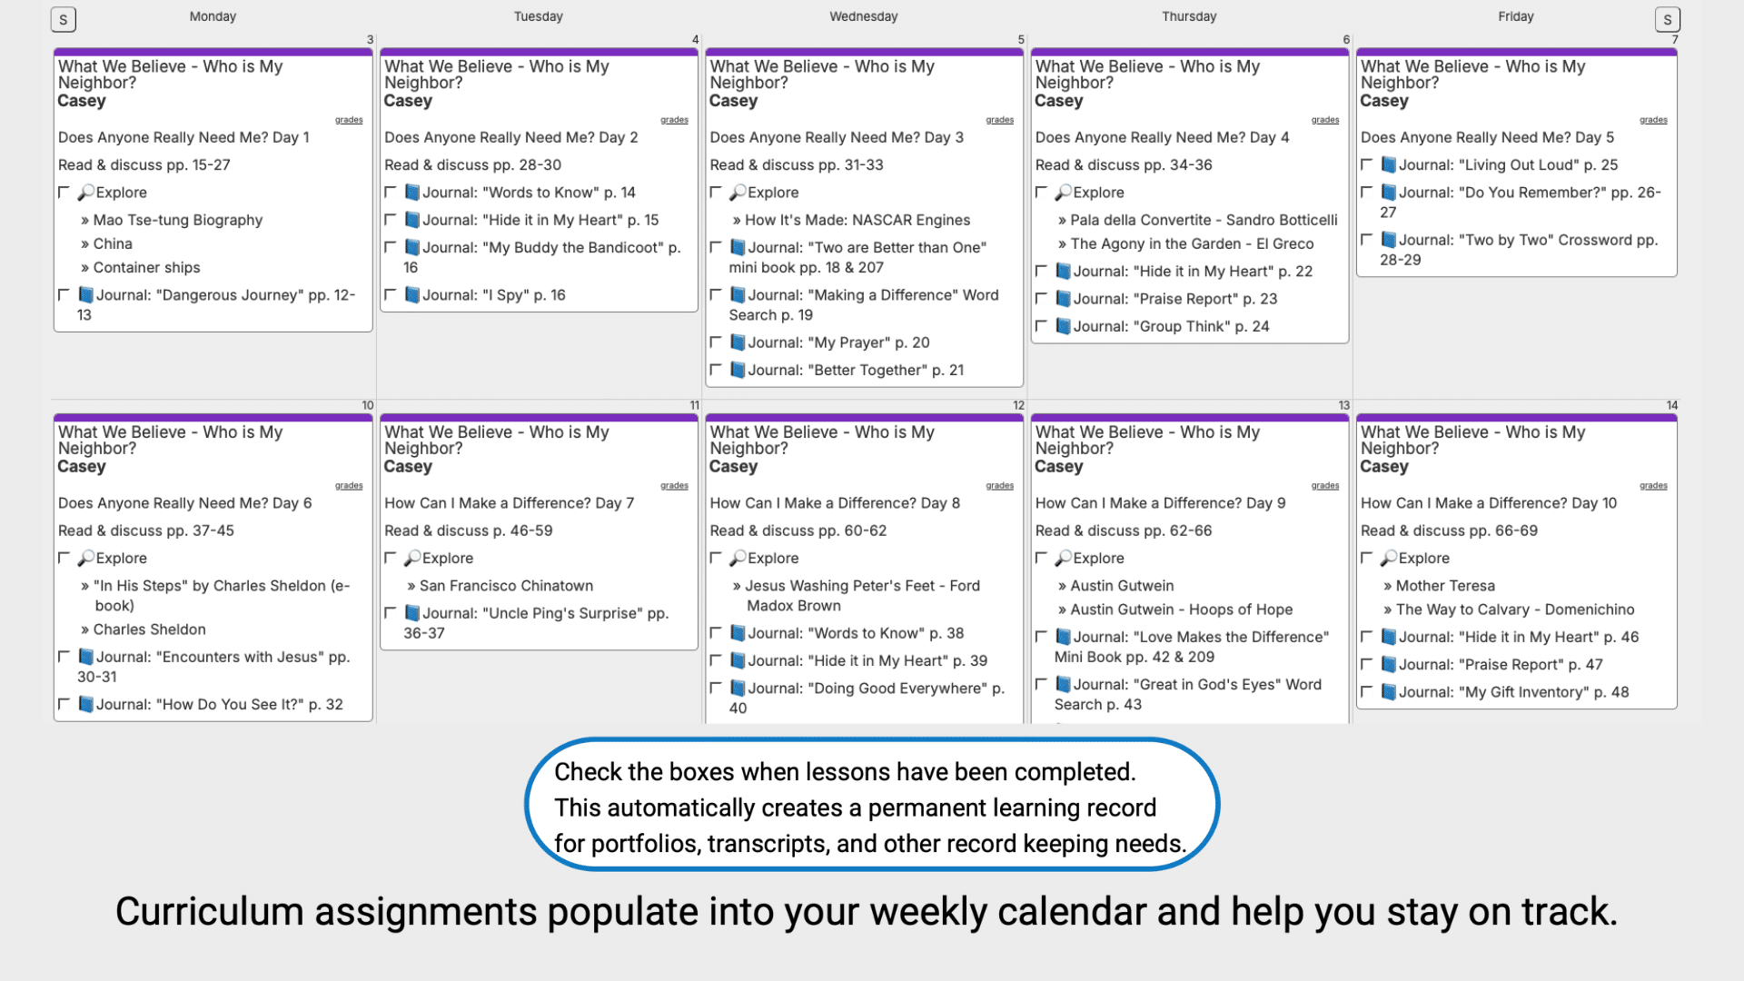
Task: Click the Explore icon on Thursday Day 9 card
Action: [1065, 558]
